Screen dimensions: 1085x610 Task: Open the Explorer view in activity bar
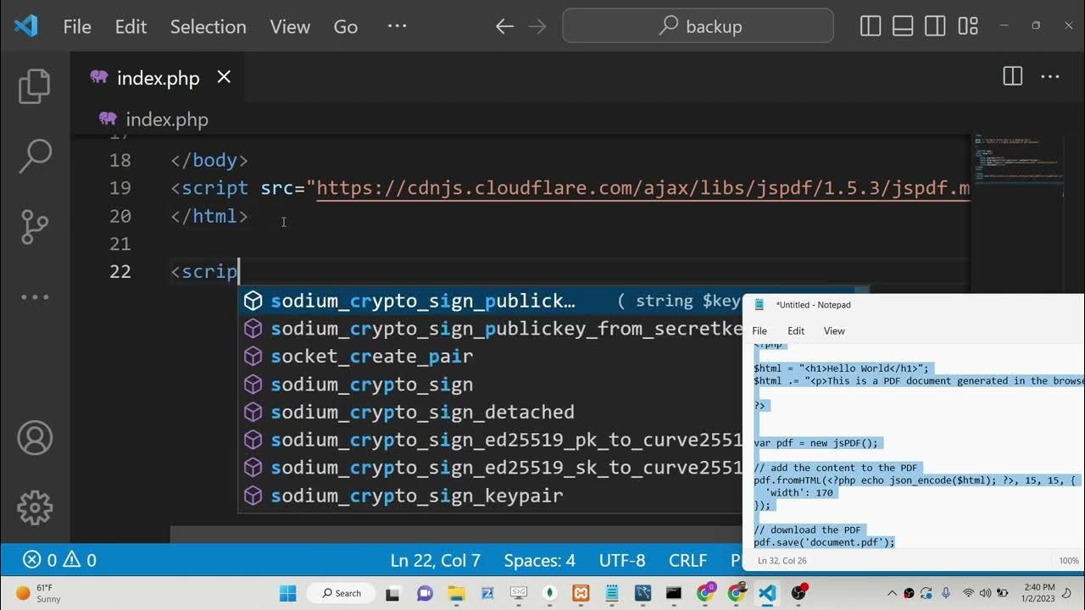click(x=35, y=86)
